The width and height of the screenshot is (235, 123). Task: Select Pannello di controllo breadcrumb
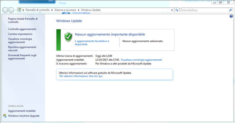tap(38, 10)
